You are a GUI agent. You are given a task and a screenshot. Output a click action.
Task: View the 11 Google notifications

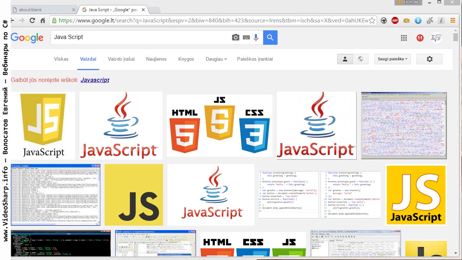point(420,38)
